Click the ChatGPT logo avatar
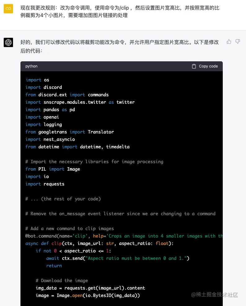246x306 pixels. 8,42
